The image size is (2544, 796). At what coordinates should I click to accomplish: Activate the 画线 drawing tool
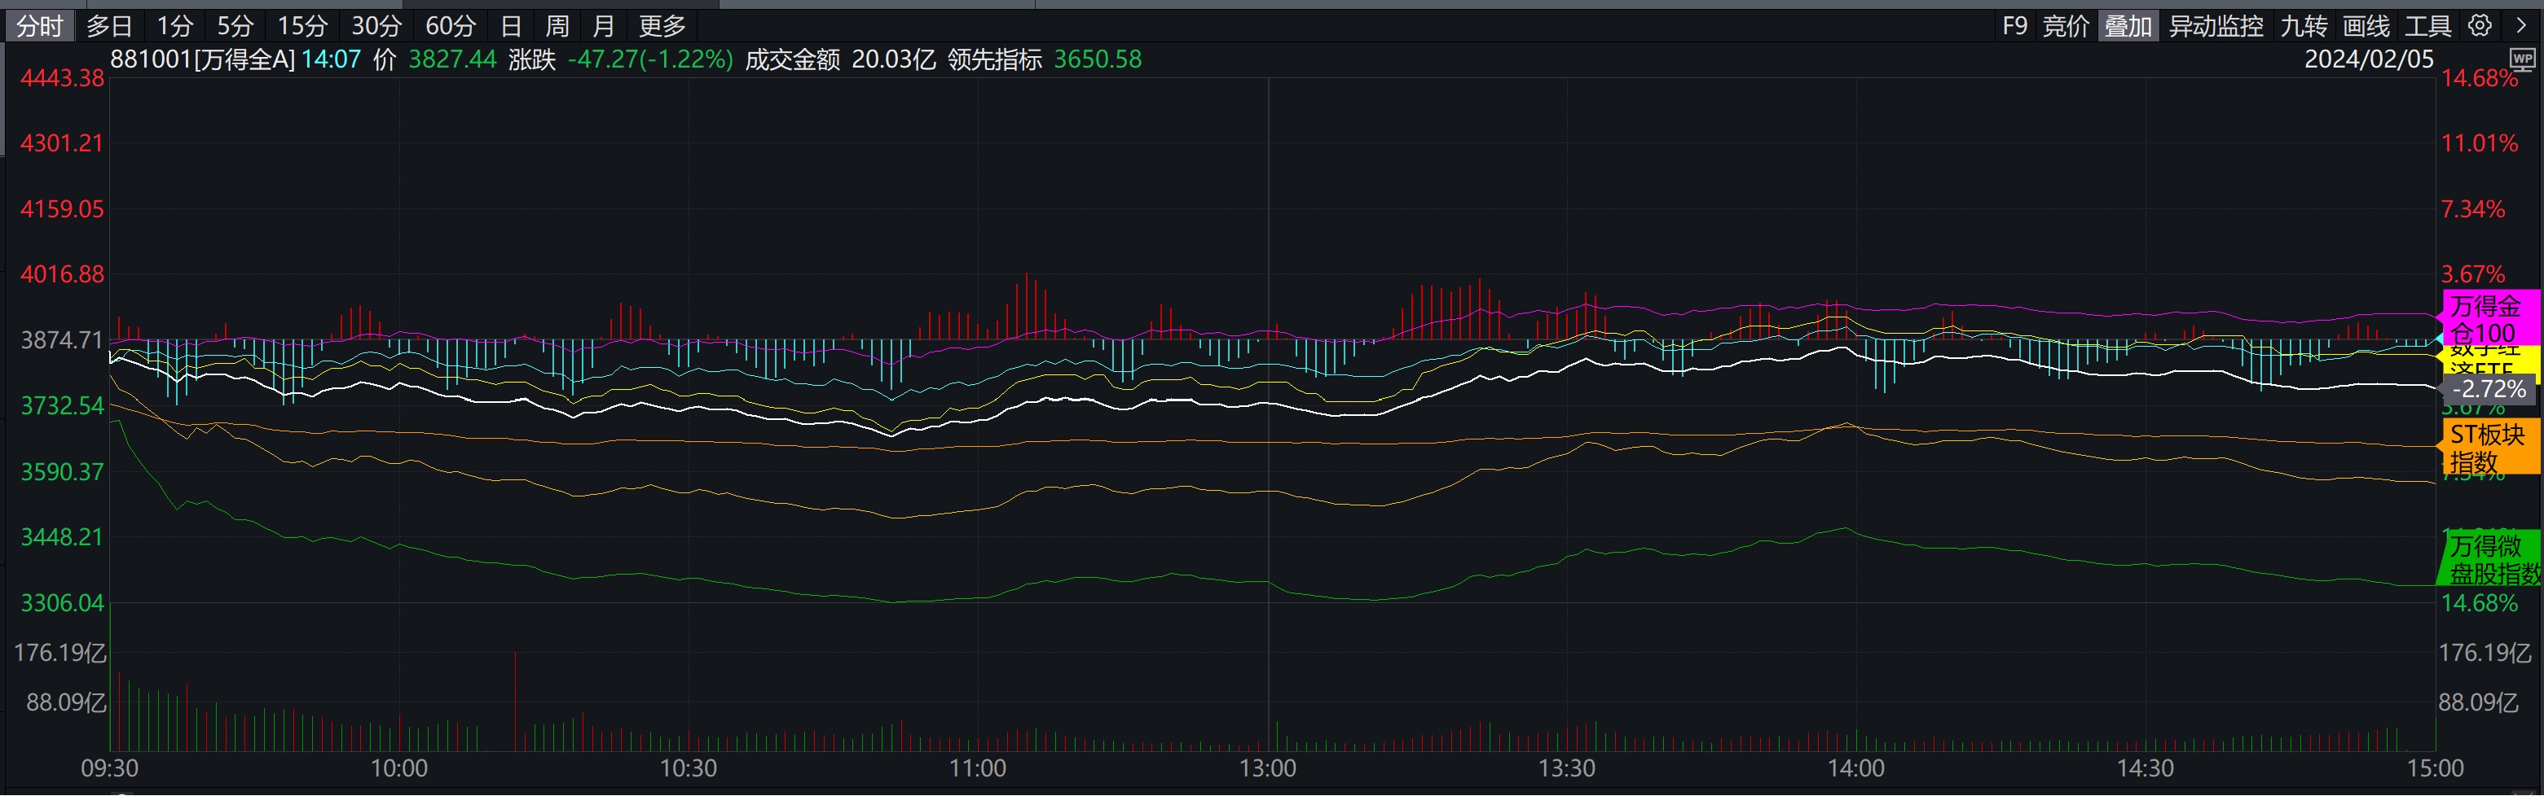pyautogui.click(x=2366, y=26)
